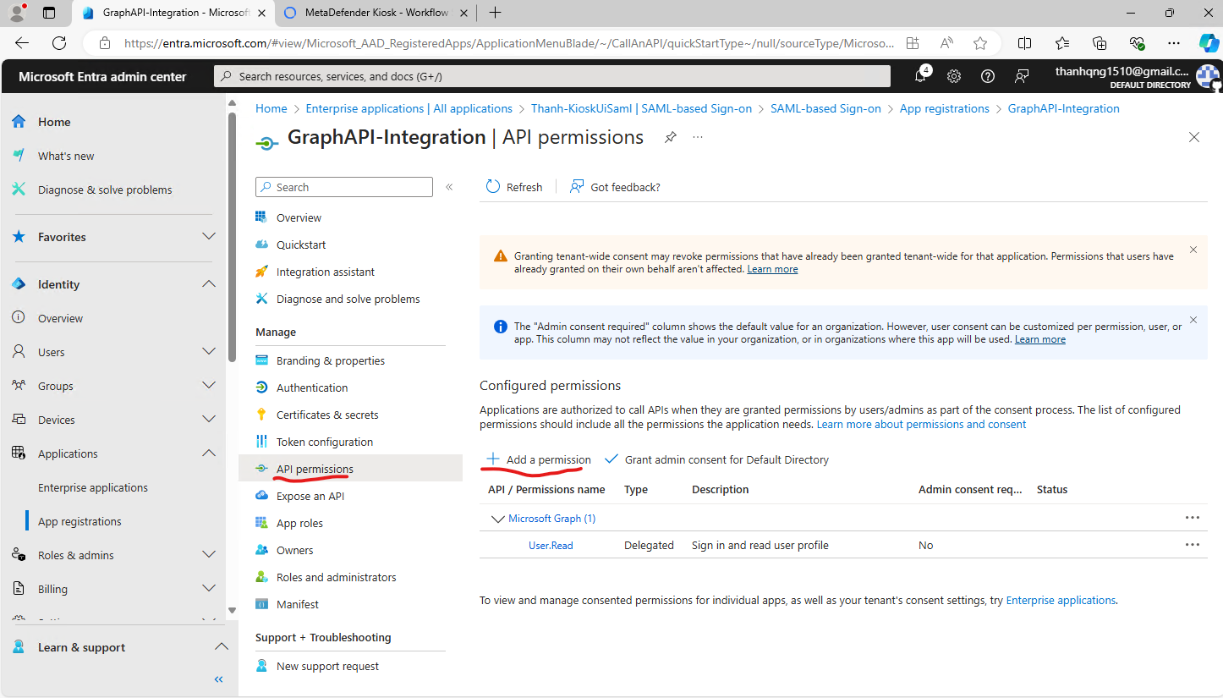1223x698 pixels.
Task: Open browser profile avatar icon
Action: coord(17,13)
